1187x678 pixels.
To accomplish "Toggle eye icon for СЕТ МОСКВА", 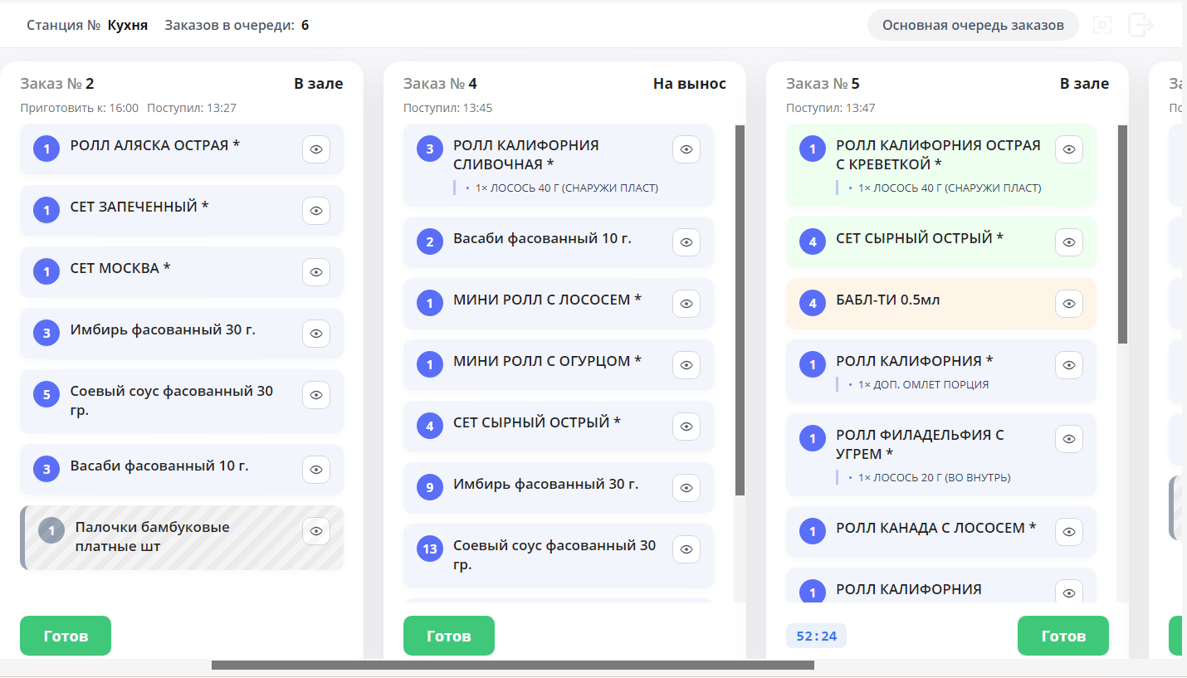I will pyautogui.click(x=316, y=272).
